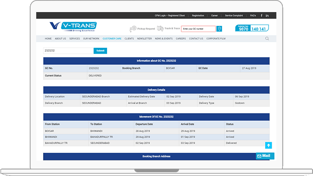Select the GC Date value 27 Aug 2019
This screenshot has height=176, width=313.
tap(249, 68)
